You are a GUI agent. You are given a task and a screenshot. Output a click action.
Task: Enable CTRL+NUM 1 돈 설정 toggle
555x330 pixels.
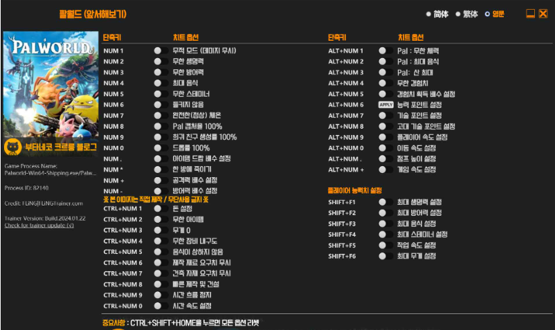pyautogui.click(x=161, y=209)
